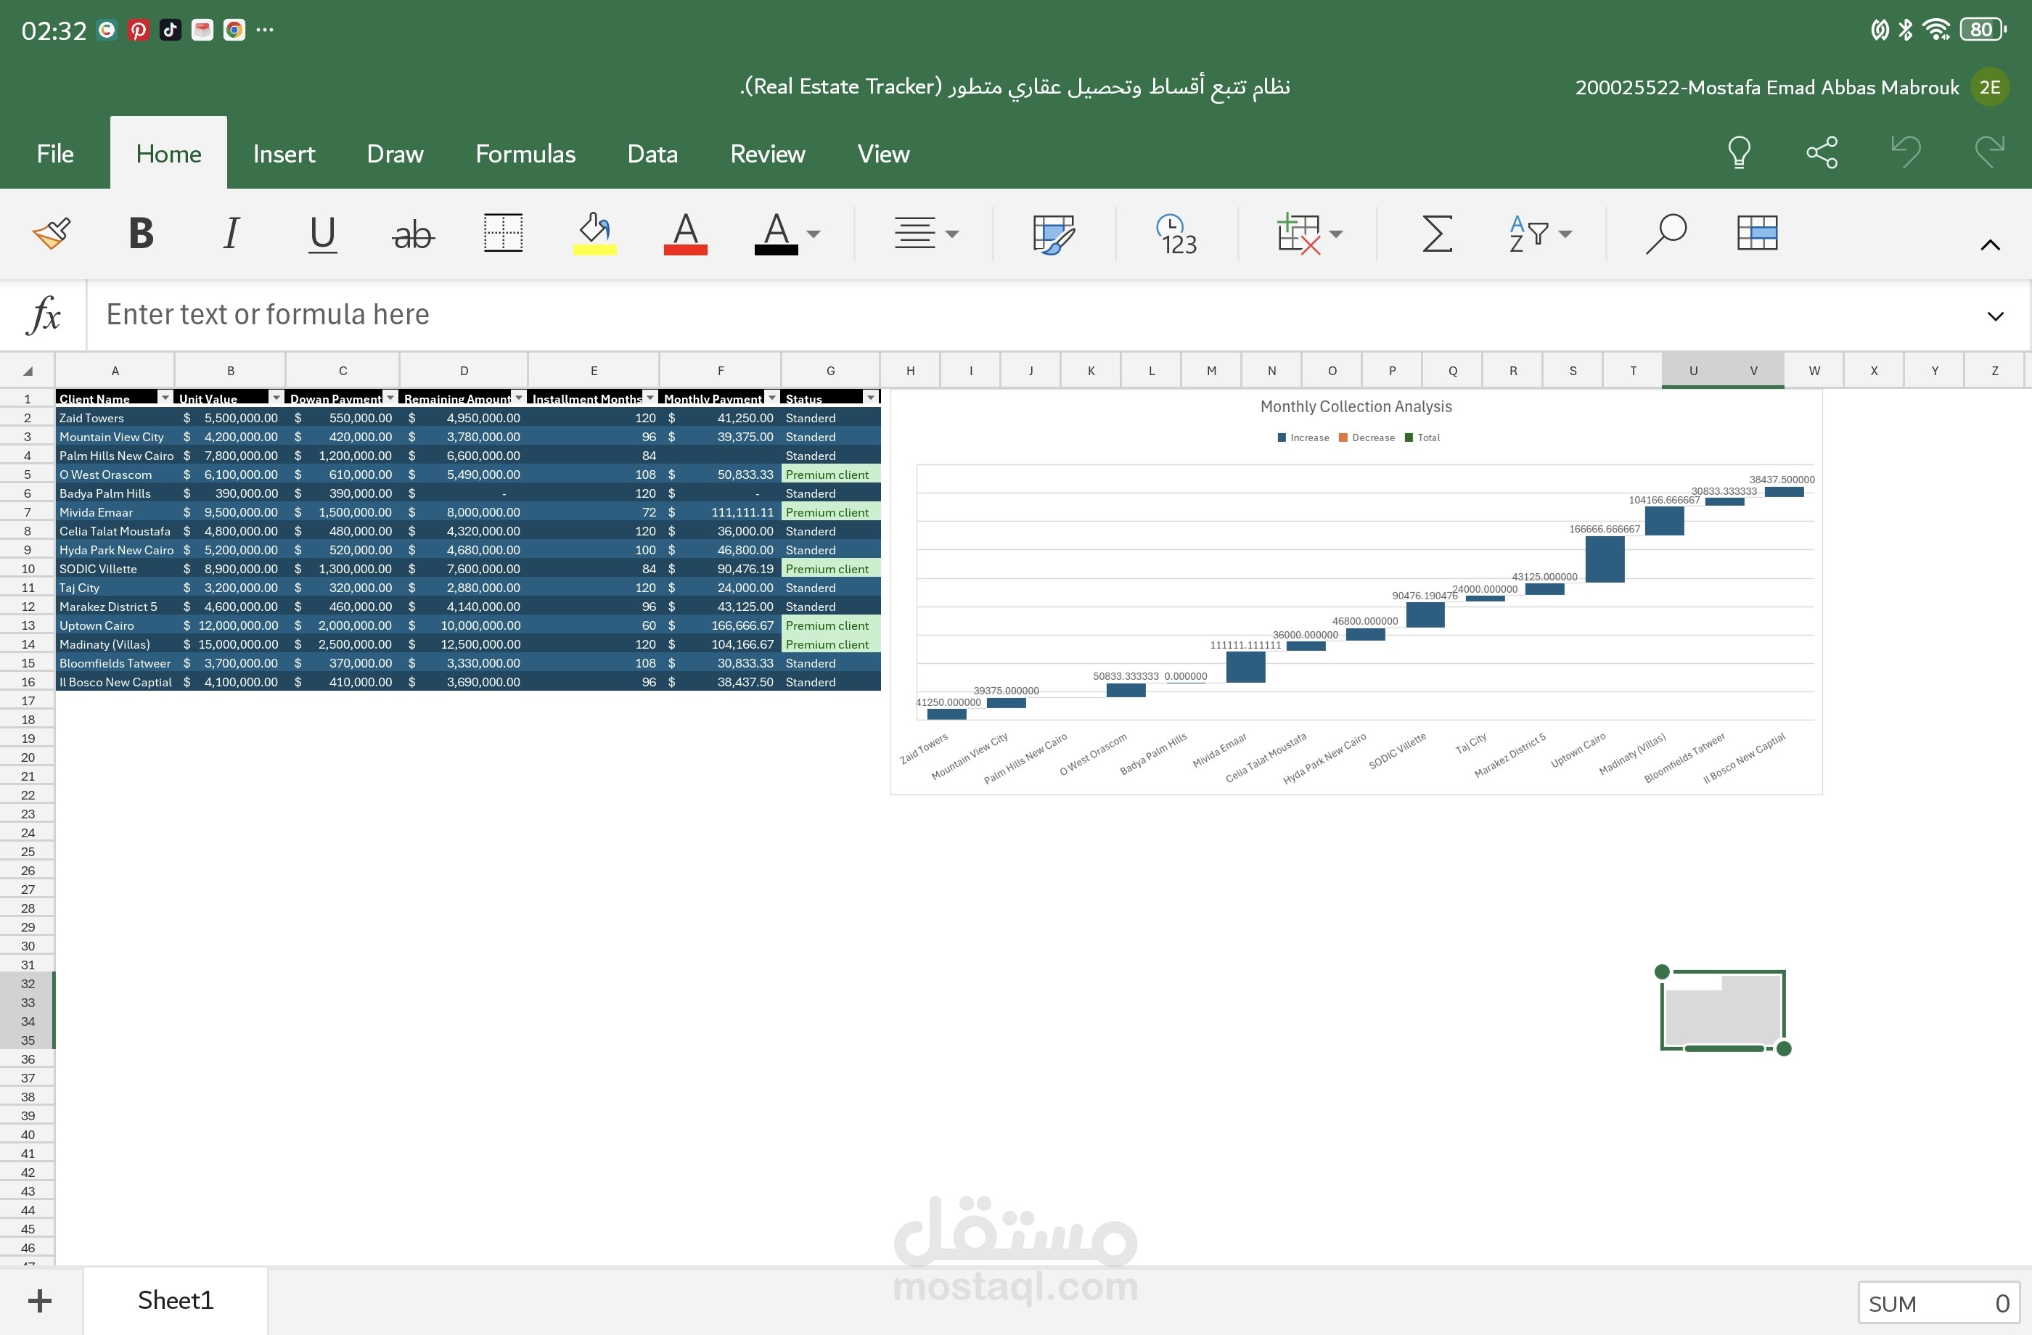Expand Sort and Filter dropdown arrow

(x=1565, y=234)
